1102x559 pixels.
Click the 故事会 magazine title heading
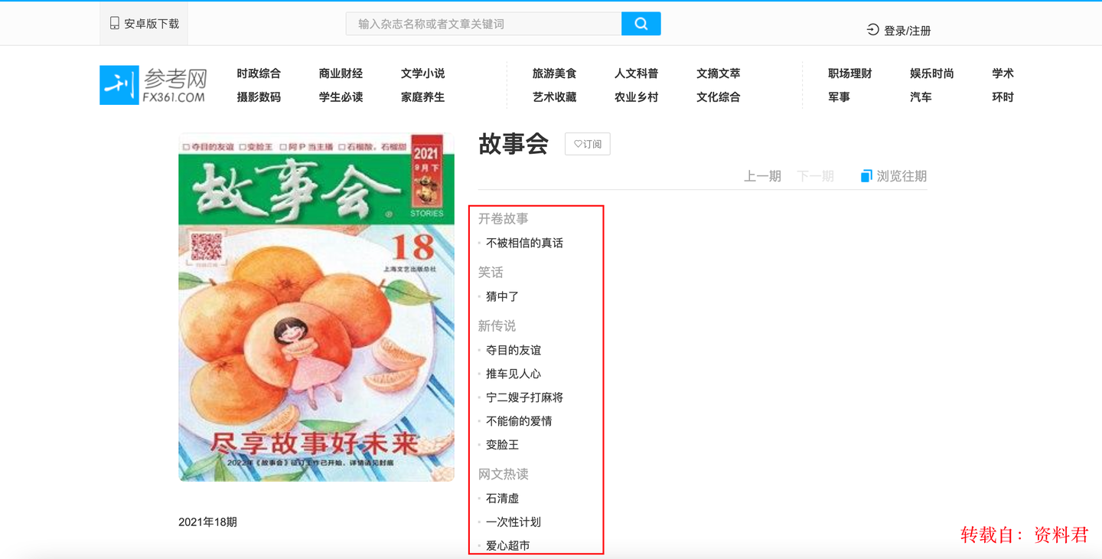[x=514, y=143]
